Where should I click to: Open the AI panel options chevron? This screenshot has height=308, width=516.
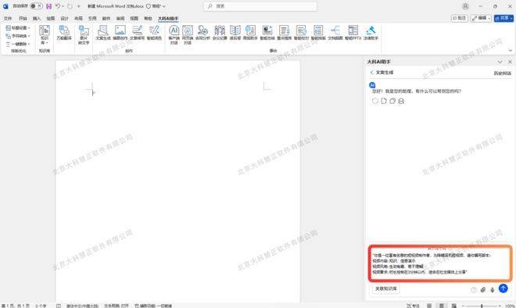click(500, 62)
